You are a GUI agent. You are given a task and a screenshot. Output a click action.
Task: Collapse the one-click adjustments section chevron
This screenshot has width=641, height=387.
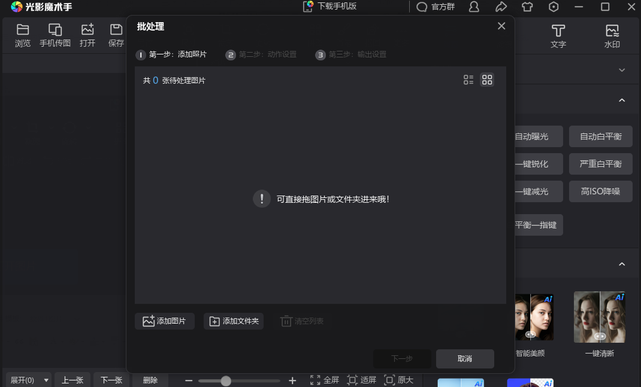tap(622, 100)
